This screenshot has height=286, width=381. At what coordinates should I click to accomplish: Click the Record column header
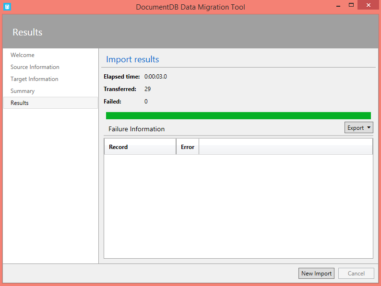[140, 147]
